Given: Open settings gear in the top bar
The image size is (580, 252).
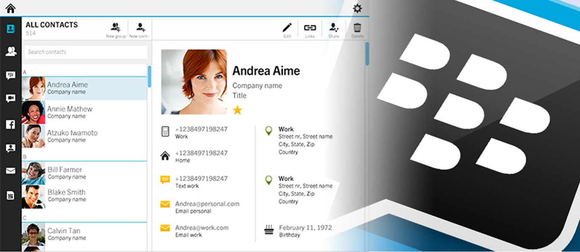Looking at the screenshot, I should [357, 8].
